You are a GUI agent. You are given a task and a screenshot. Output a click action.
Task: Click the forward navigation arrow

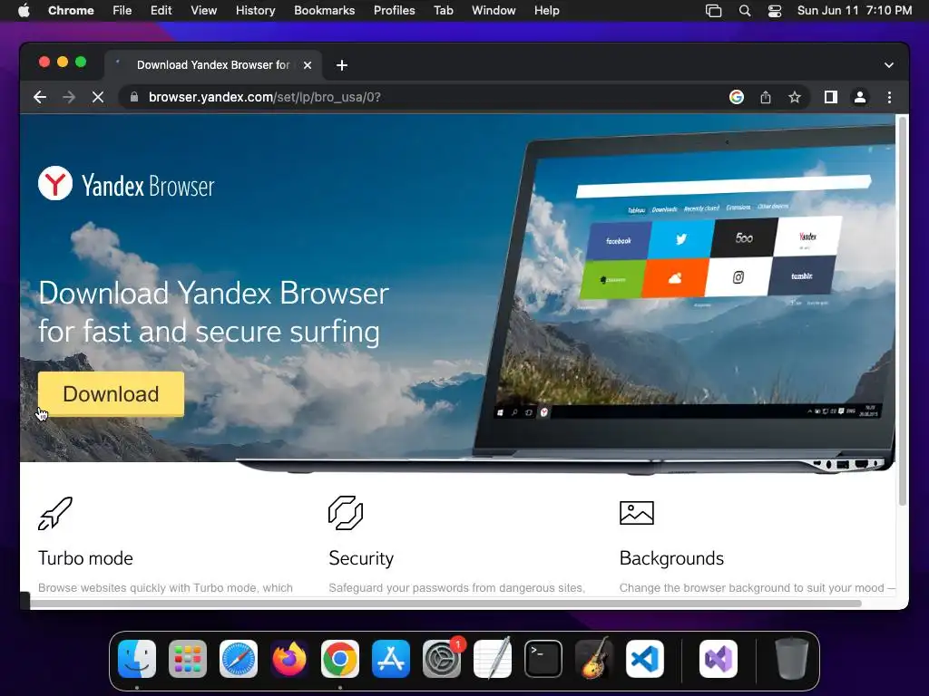(x=69, y=97)
